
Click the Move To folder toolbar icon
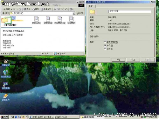click(55, 9)
